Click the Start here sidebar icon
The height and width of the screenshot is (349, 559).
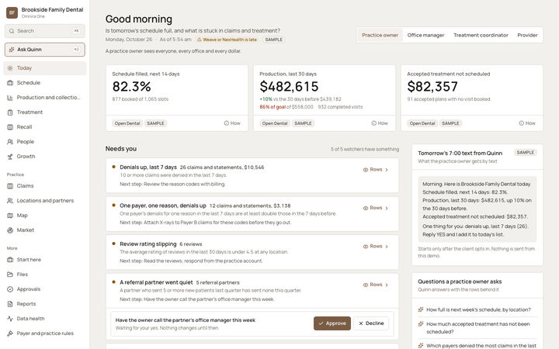[x=10, y=260]
